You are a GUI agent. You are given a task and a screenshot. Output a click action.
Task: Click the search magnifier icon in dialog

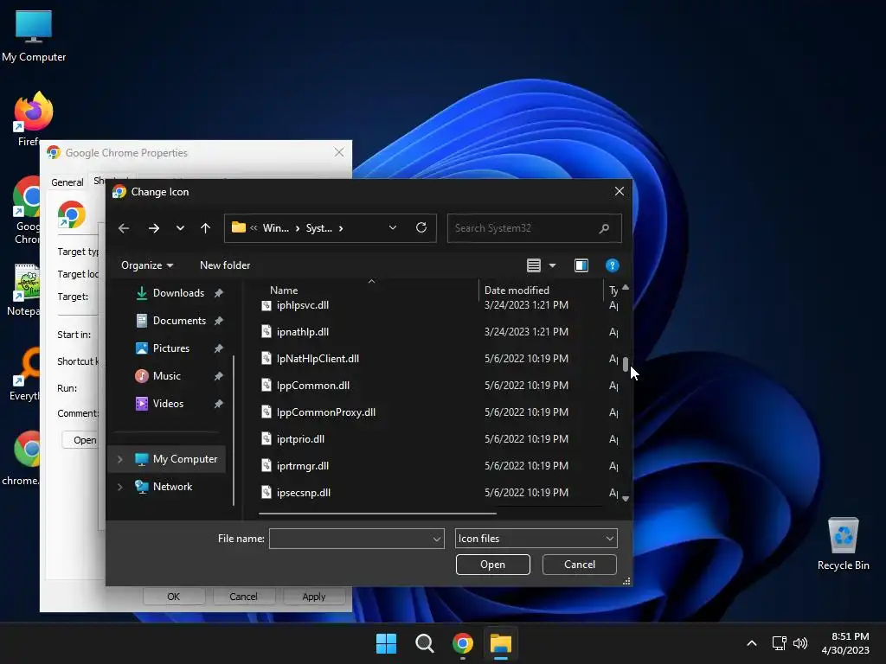(604, 228)
